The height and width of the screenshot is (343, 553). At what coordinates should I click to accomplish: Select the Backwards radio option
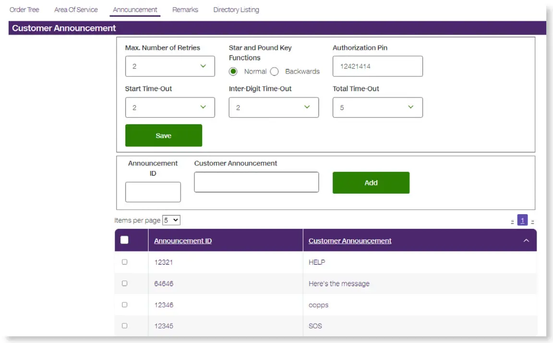275,72
